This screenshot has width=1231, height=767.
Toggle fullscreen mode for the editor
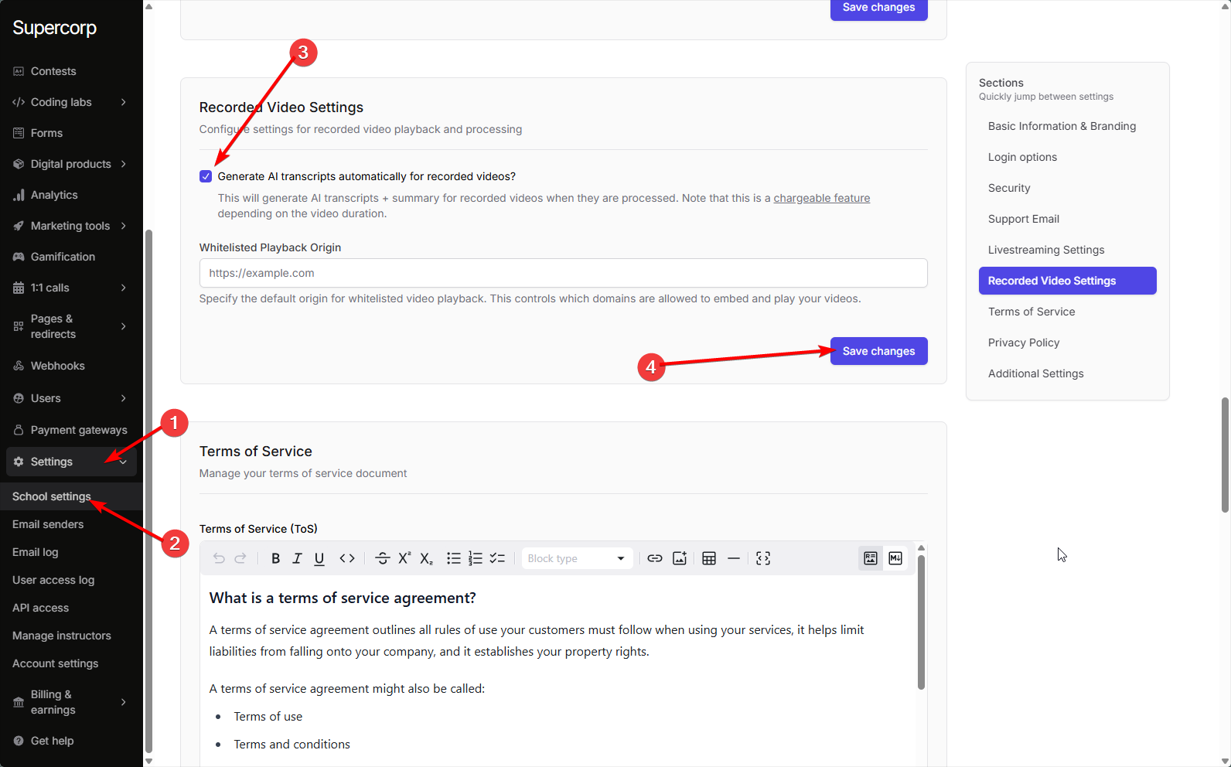[x=763, y=558]
